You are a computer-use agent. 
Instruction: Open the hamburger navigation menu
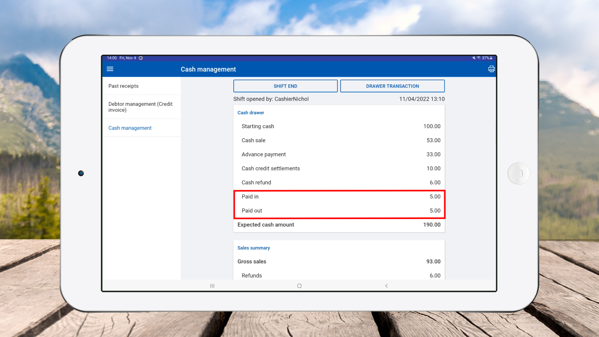(110, 69)
